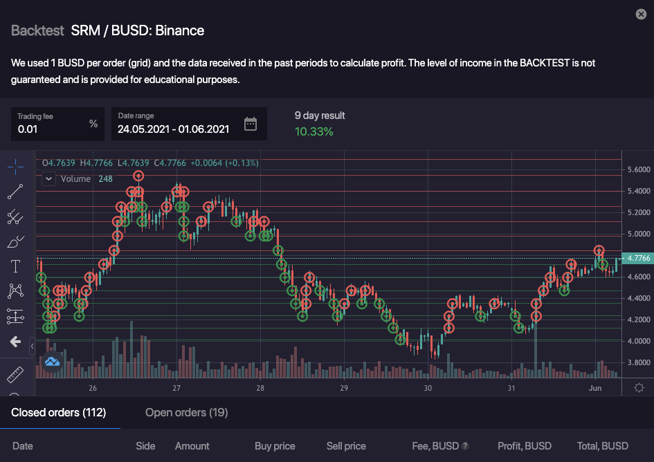Image resolution: width=654 pixels, height=462 pixels.
Task: Activate the text annotation tool
Action: pos(15,266)
